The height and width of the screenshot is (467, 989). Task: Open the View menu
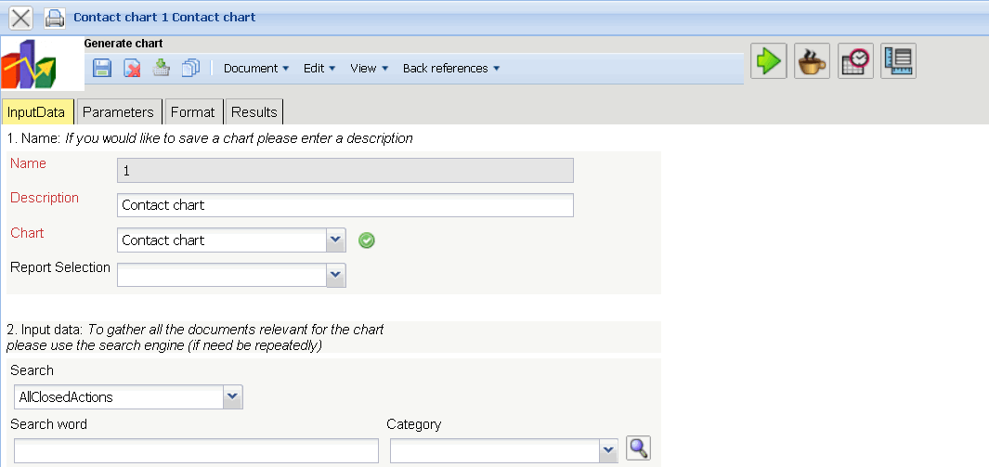click(369, 68)
